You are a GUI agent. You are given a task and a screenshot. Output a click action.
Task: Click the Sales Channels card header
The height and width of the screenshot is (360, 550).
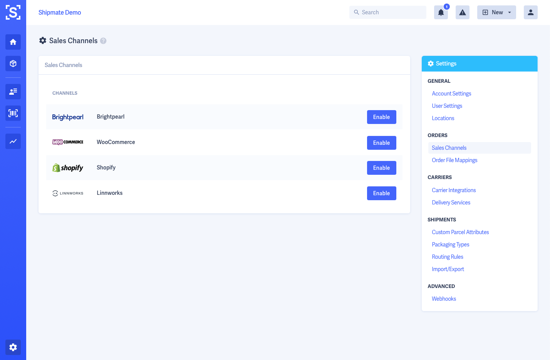point(224,65)
